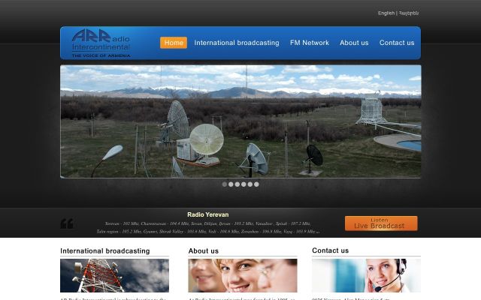This screenshot has height=300, width=481.
Task: Open Contact us in the navigation bar
Action: point(397,43)
